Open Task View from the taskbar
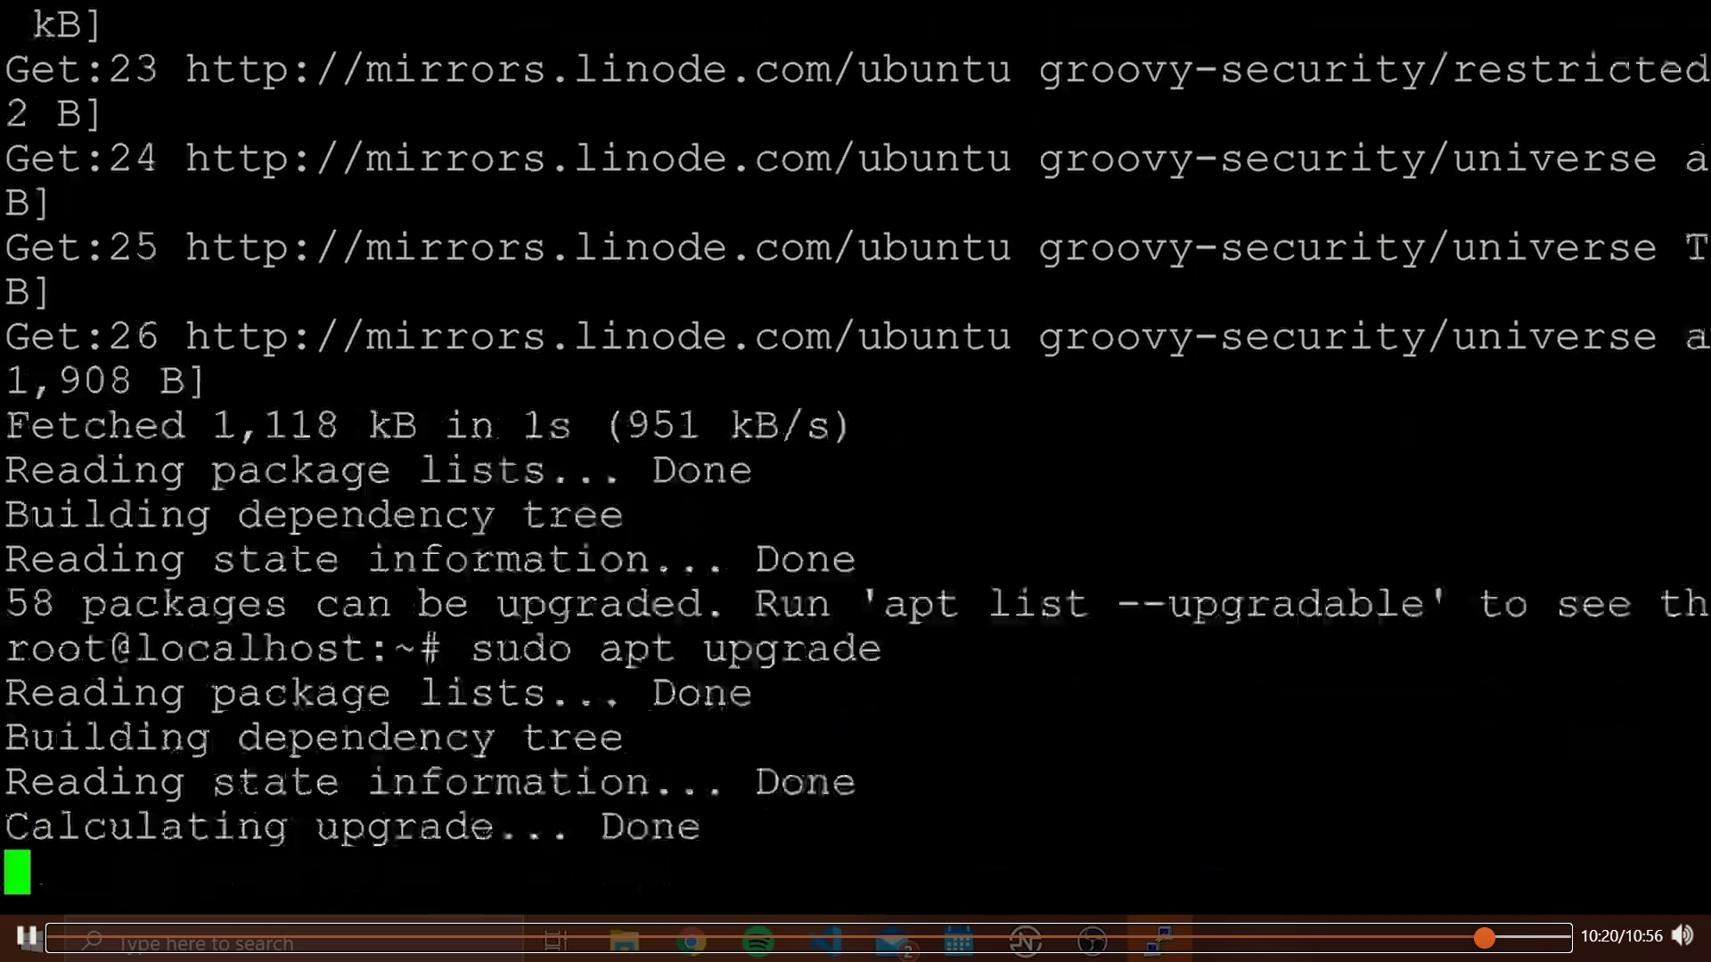The height and width of the screenshot is (962, 1711). click(x=555, y=941)
